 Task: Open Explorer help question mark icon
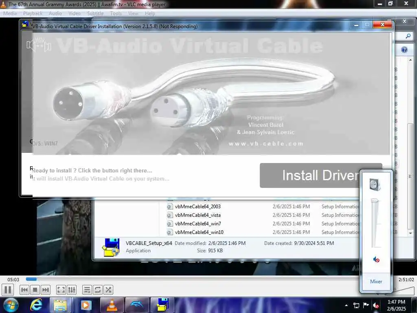click(x=404, y=50)
